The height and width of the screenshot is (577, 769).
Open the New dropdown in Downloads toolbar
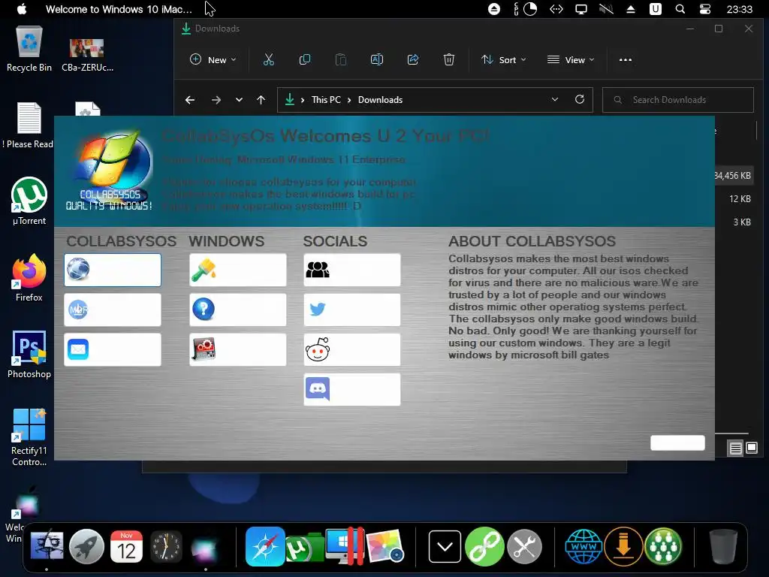pos(213,60)
